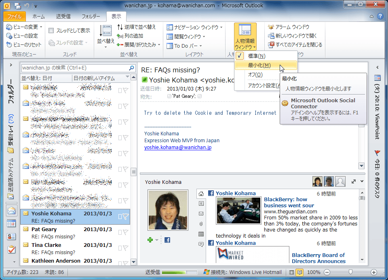Open BlackBerry Board of Directors Announces link

pyautogui.click(x=318, y=258)
